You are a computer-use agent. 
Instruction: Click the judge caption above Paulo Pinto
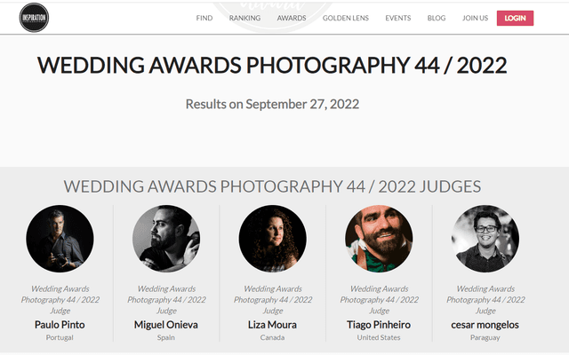tap(60, 300)
